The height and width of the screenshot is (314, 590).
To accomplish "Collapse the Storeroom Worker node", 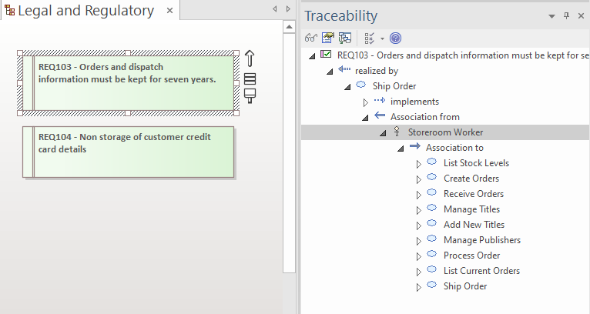I will click(384, 132).
